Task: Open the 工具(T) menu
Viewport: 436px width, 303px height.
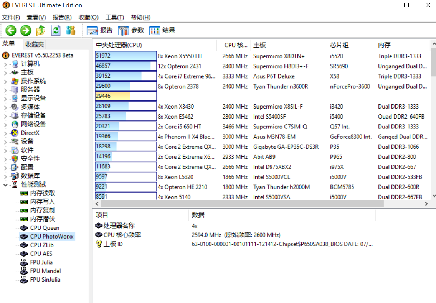Action: click(x=114, y=17)
